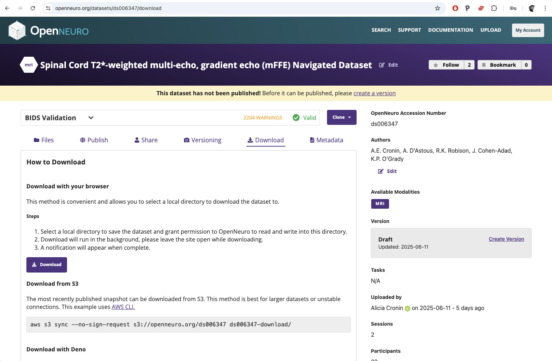Click the browser address bar URL
The image size is (552, 361).
point(108,8)
